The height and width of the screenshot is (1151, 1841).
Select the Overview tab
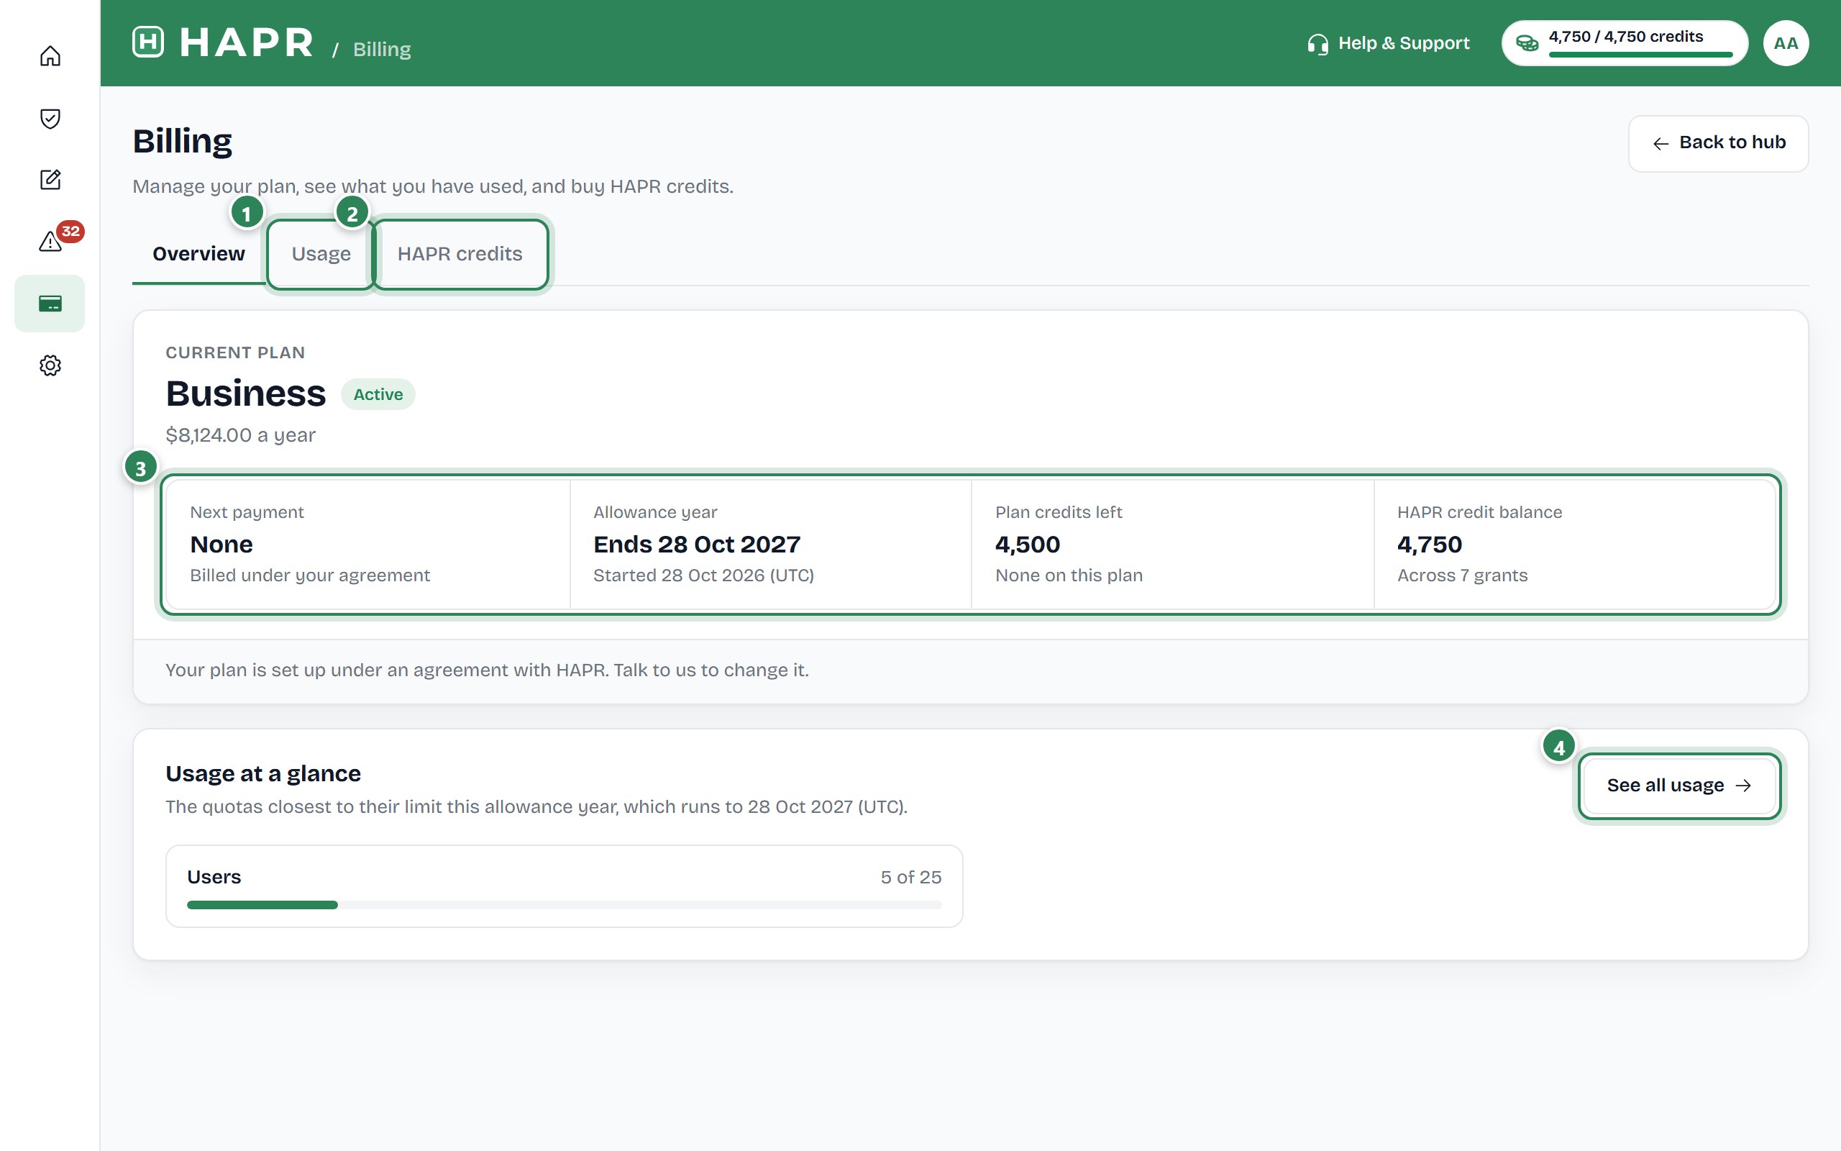(x=198, y=253)
